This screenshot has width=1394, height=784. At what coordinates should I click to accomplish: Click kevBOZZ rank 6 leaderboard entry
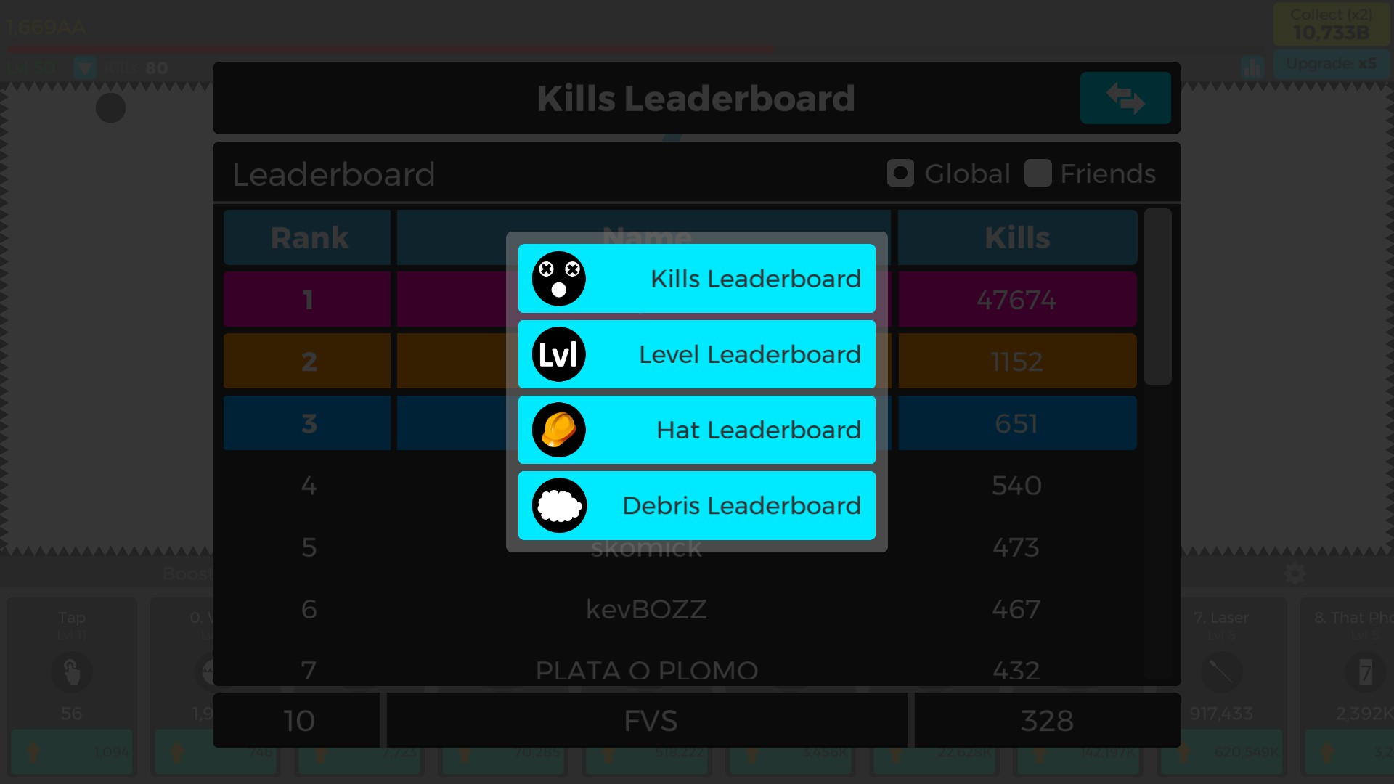pos(646,609)
